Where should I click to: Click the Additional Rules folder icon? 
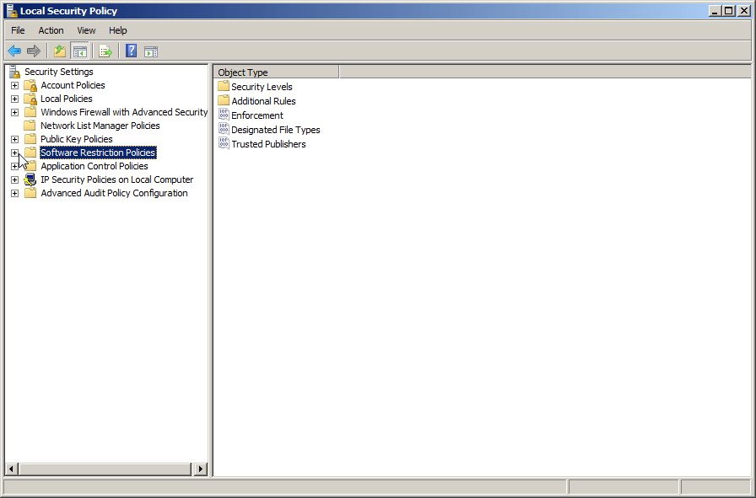click(224, 100)
